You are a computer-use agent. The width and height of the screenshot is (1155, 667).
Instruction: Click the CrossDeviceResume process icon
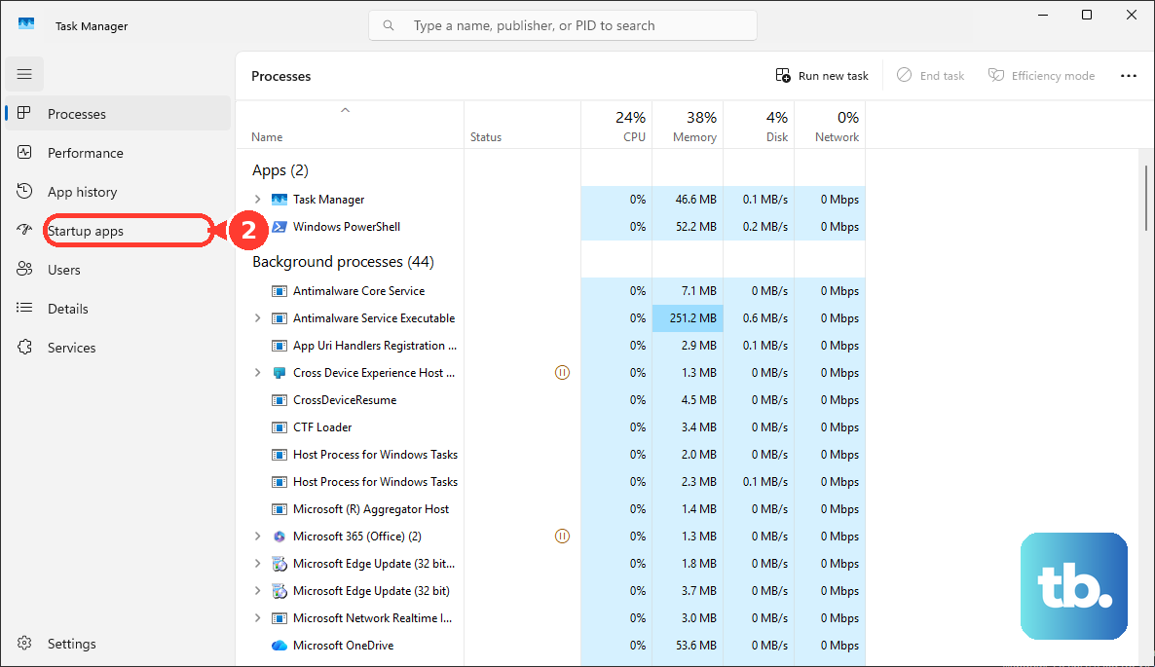click(x=279, y=400)
